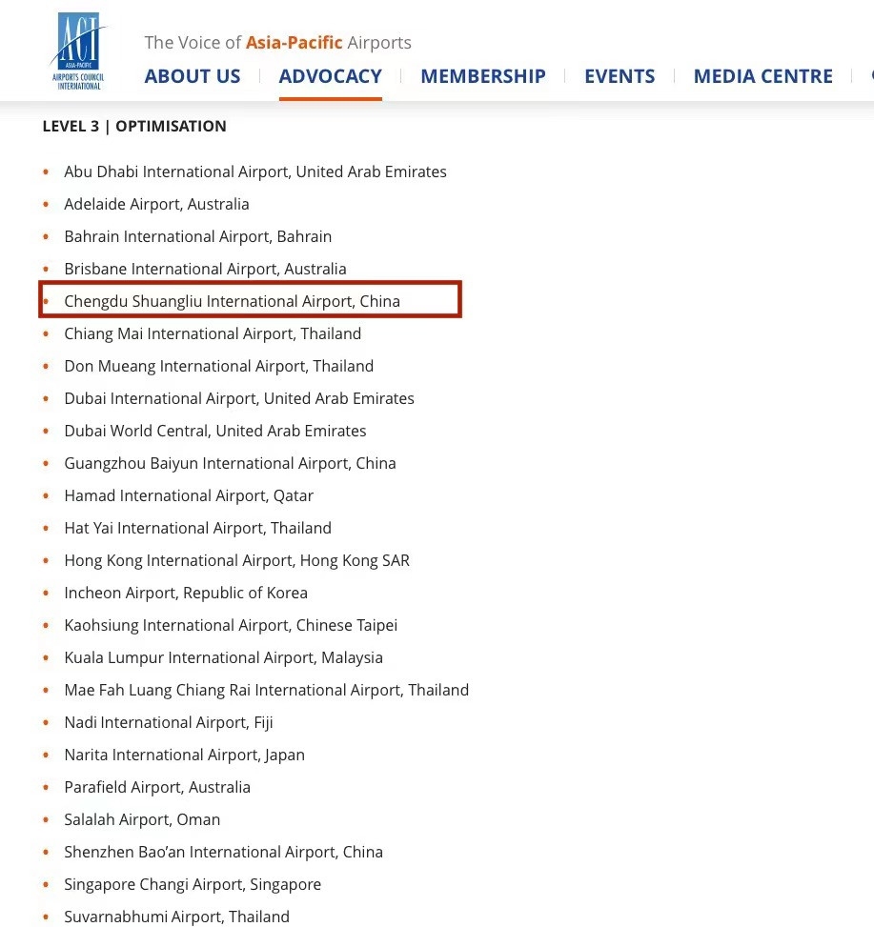
Task: Click the 'LEVEL 3 | OPTIMISATION' heading
Action: [134, 126]
